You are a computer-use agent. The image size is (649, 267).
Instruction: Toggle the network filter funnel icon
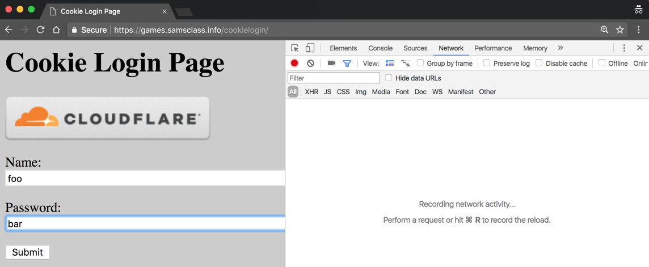click(x=347, y=63)
